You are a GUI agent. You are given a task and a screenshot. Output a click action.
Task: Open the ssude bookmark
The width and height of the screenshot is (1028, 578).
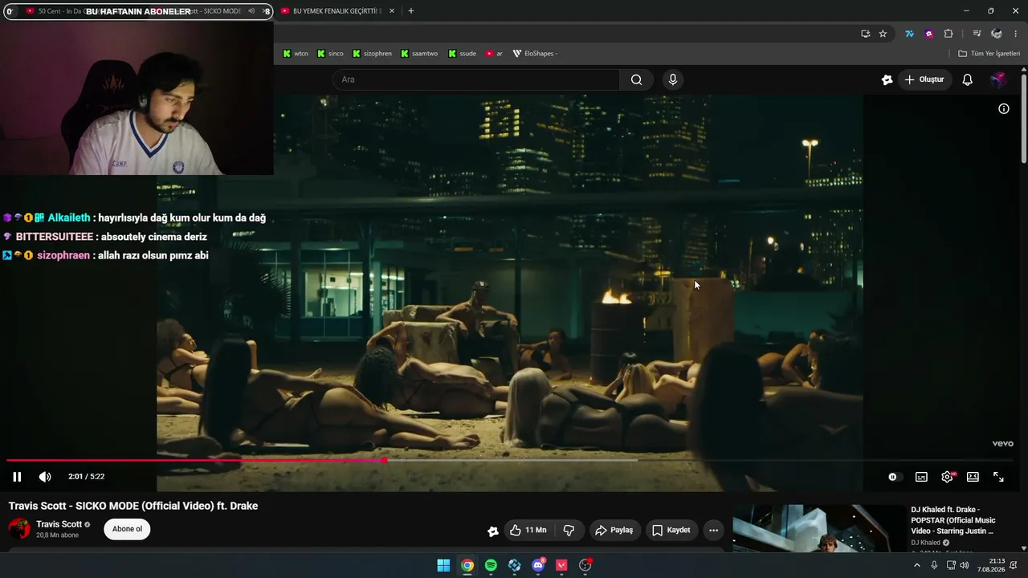[462, 54]
